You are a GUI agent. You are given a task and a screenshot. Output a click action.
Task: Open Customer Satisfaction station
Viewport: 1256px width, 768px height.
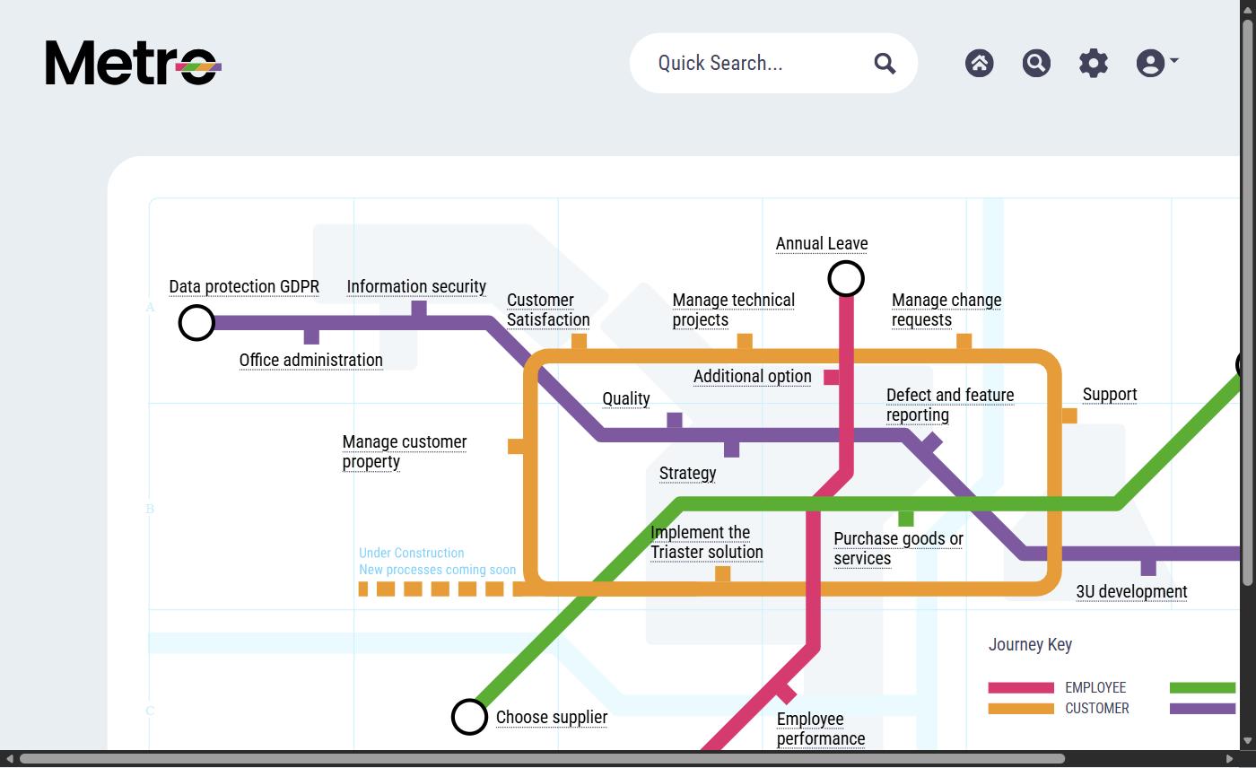click(548, 310)
